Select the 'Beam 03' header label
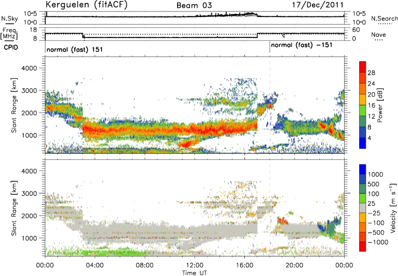This screenshot has width=398, height=276. [x=194, y=5]
